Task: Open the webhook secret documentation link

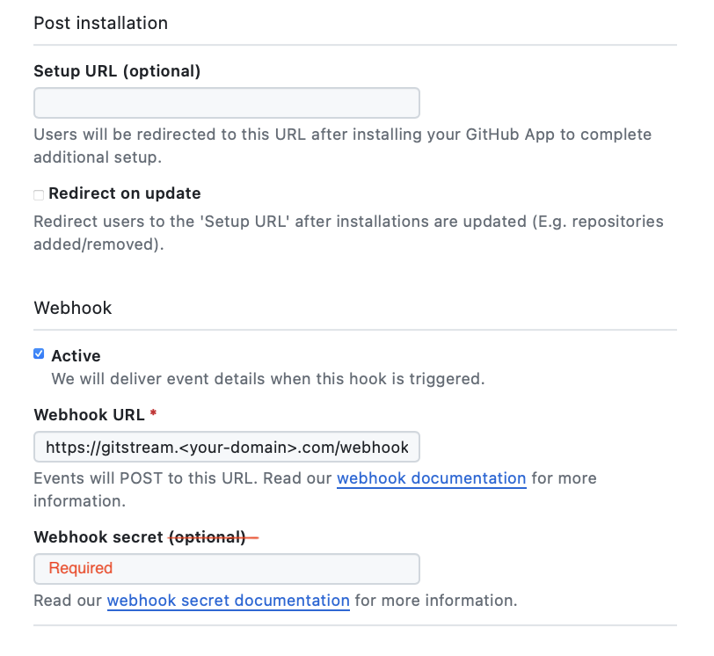Action: pyautogui.click(x=228, y=601)
